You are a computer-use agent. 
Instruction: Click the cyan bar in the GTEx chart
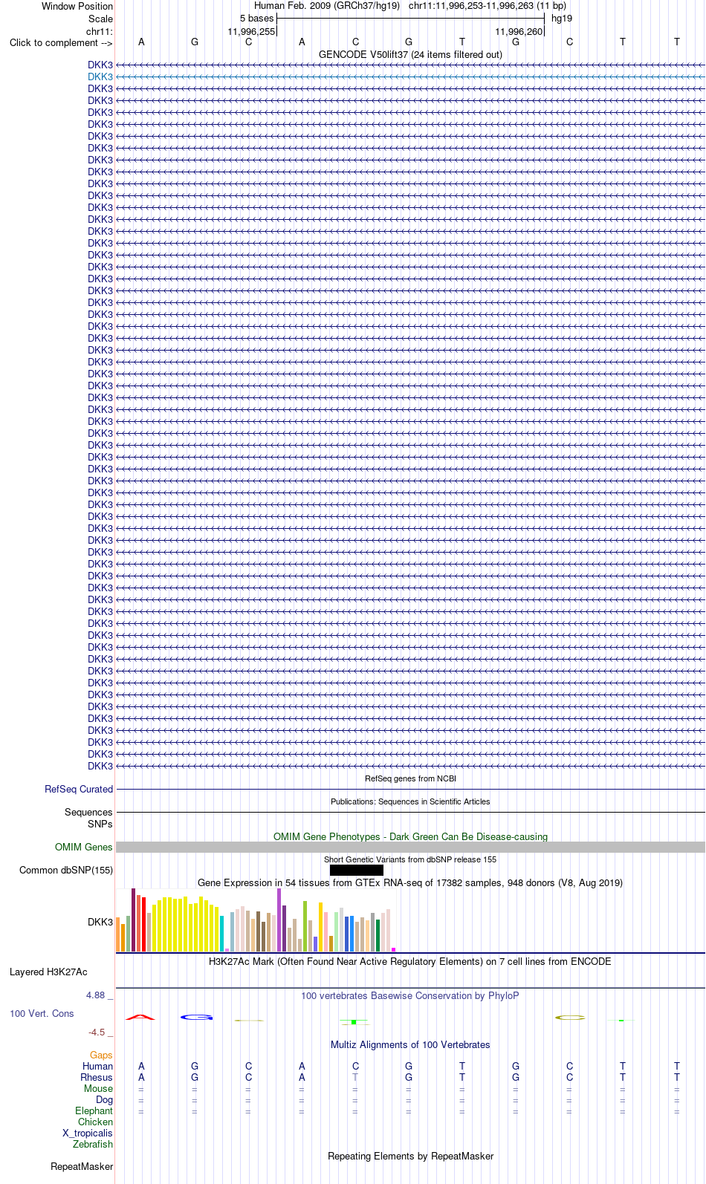[x=222, y=934]
